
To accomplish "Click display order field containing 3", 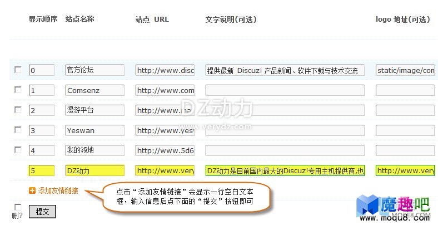I will (42, 130).
